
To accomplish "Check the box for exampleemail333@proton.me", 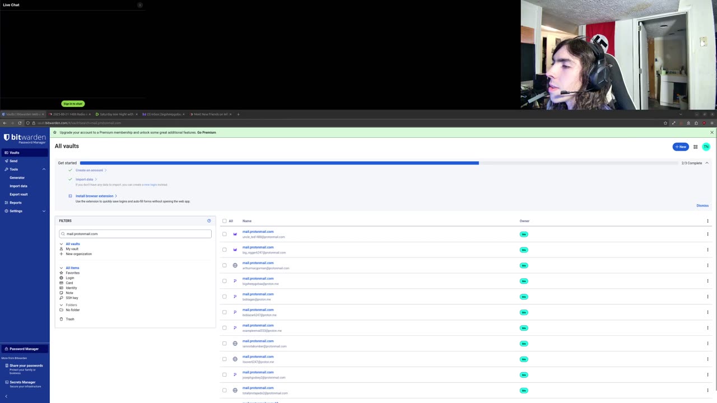I will 225,328.
